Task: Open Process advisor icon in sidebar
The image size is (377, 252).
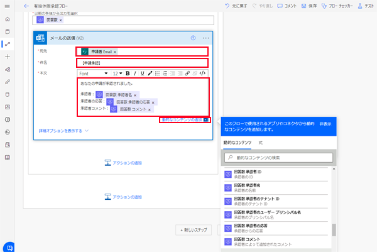Action: (8, 132)
